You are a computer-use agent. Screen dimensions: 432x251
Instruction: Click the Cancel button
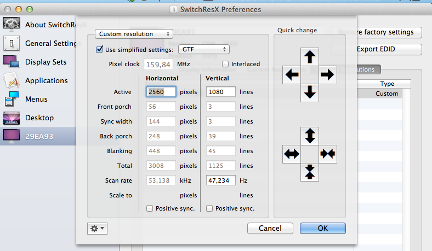270,228
